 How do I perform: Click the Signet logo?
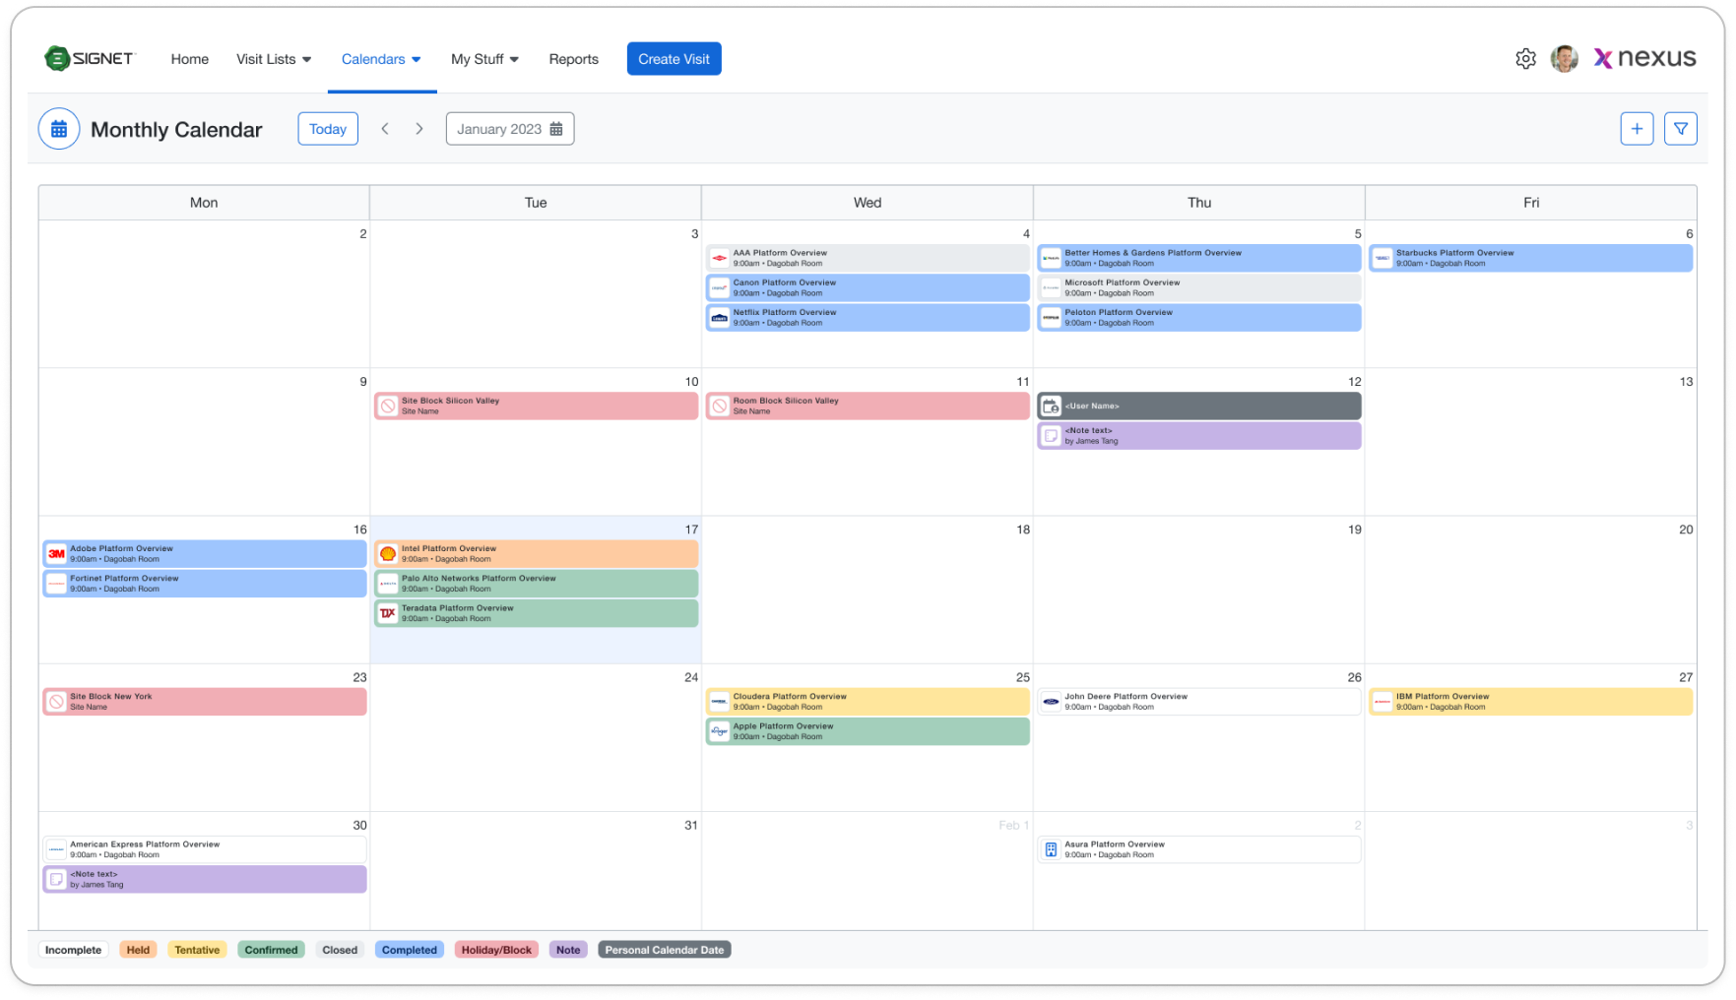pyautogui.click(x=89, y=58)
